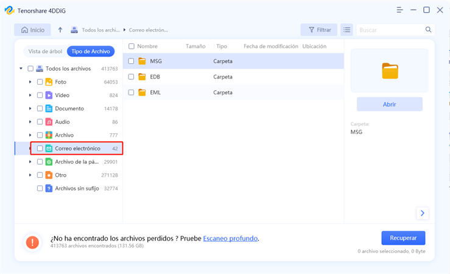Expand the Otro category arrow
450x274 pixels.
(30, 175)
